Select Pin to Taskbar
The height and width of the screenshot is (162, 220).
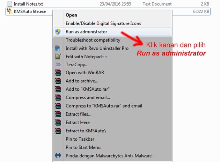point(112,139)
